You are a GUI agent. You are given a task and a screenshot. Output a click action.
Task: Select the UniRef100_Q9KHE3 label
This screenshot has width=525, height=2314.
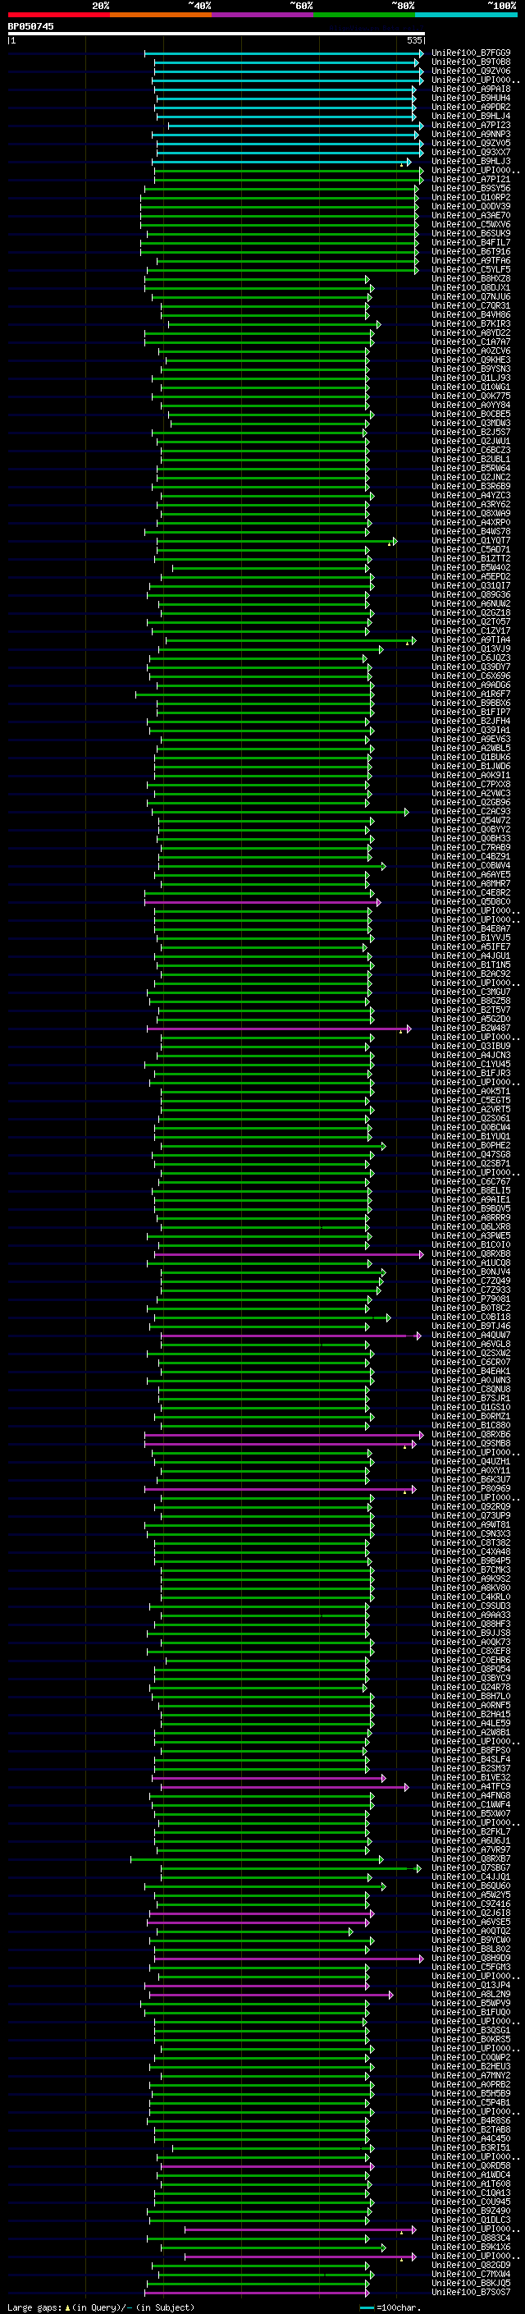[471, 360]
